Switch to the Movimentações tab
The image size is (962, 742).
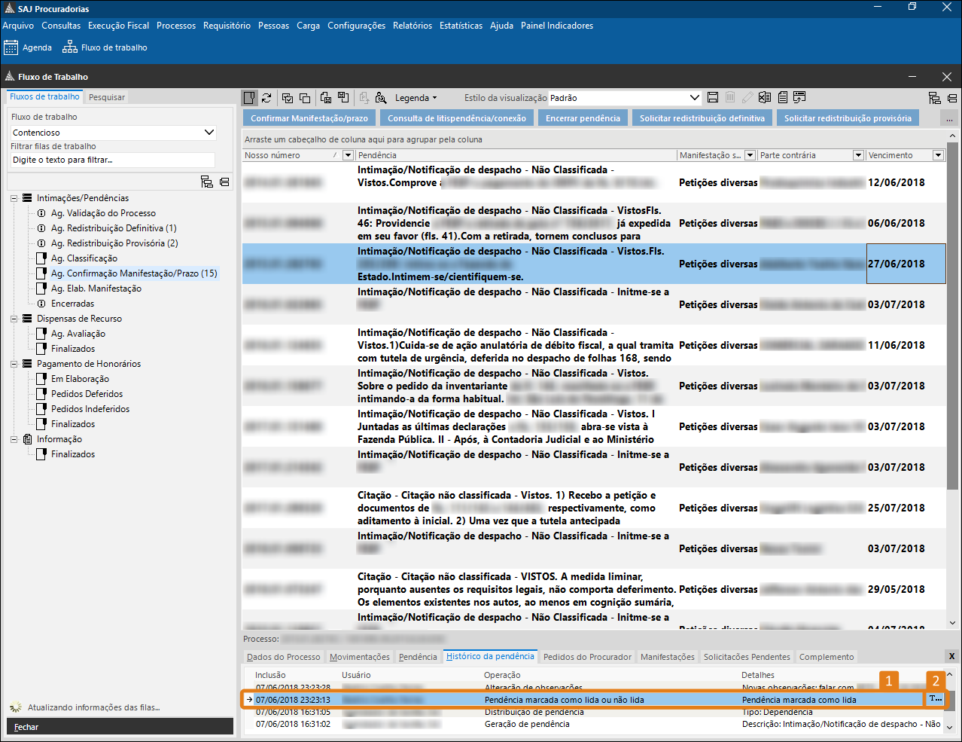pyautogui.click(x=360, y=657)
